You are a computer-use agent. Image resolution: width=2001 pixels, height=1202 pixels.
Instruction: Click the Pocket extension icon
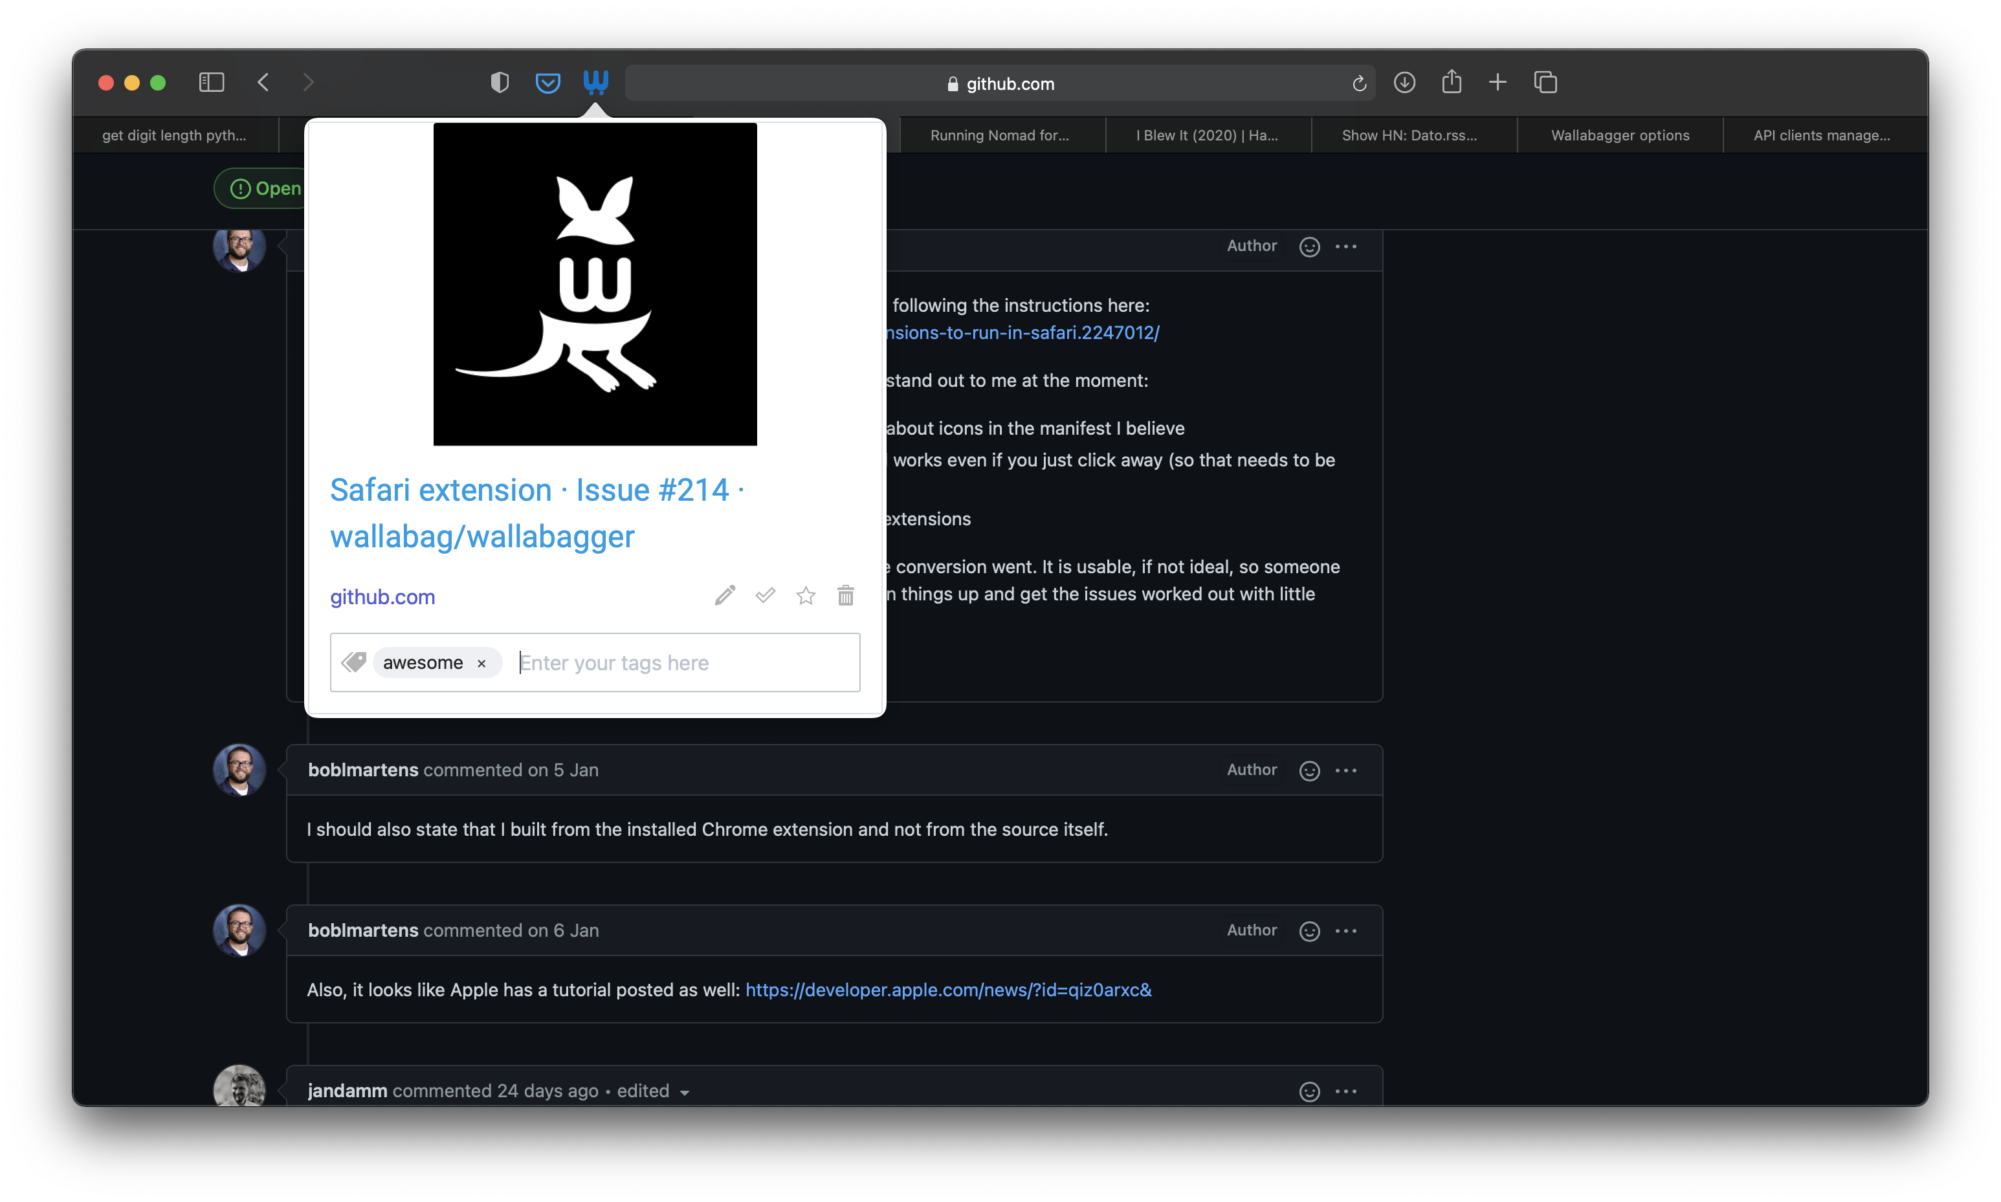point(547,83)
